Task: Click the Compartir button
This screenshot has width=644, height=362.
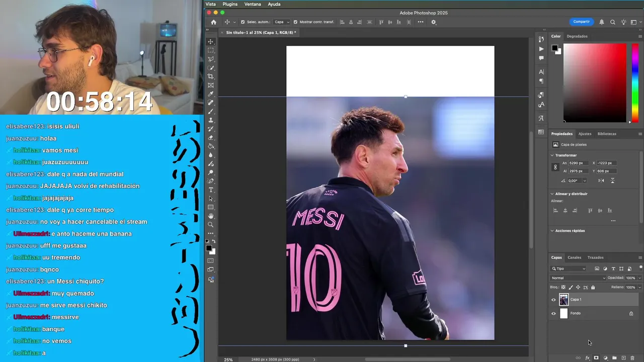Action: (x=581, y=22)
